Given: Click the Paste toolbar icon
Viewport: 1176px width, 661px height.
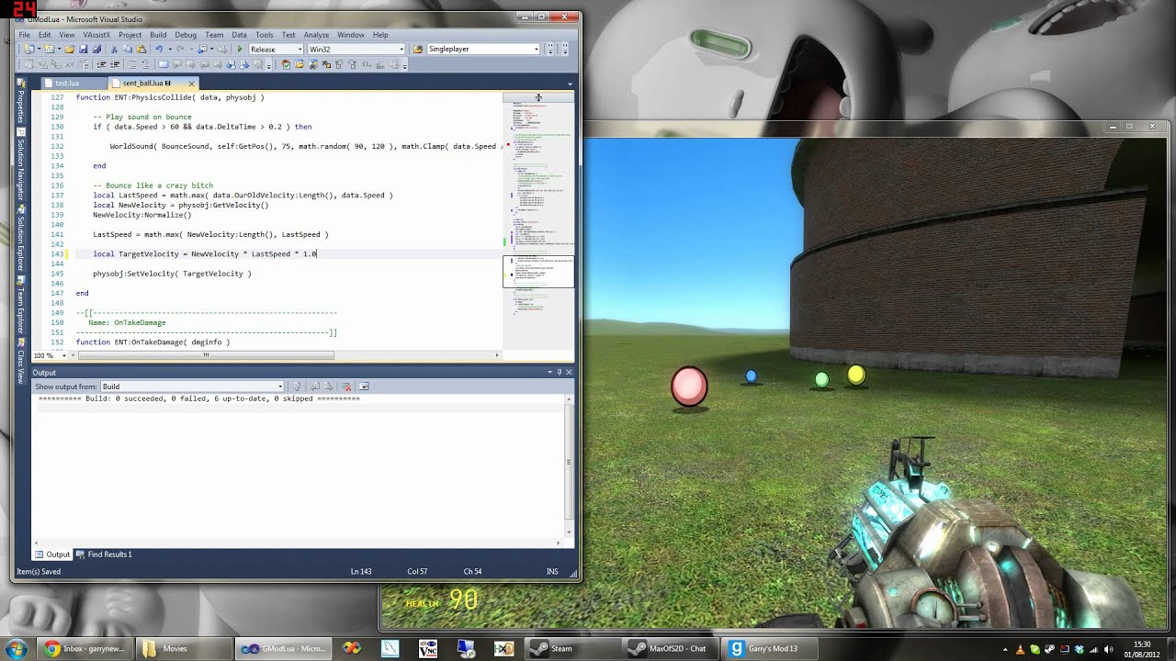Looking at the screenshot, I should coord(141,49).
